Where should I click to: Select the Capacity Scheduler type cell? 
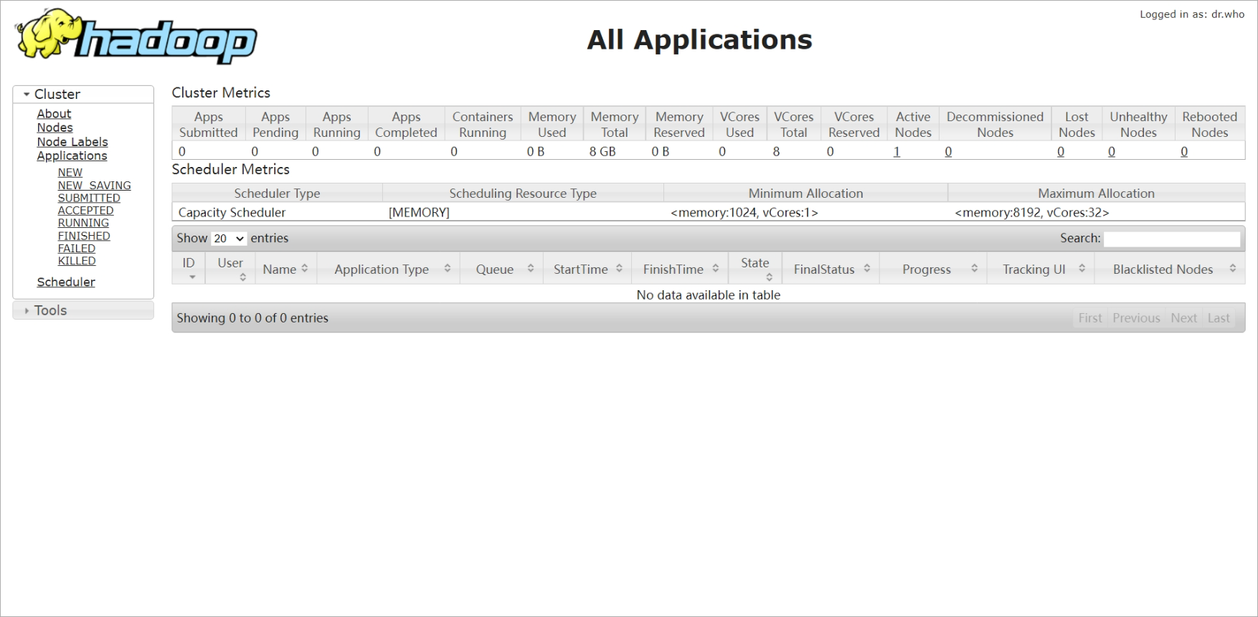pos(277,213)
